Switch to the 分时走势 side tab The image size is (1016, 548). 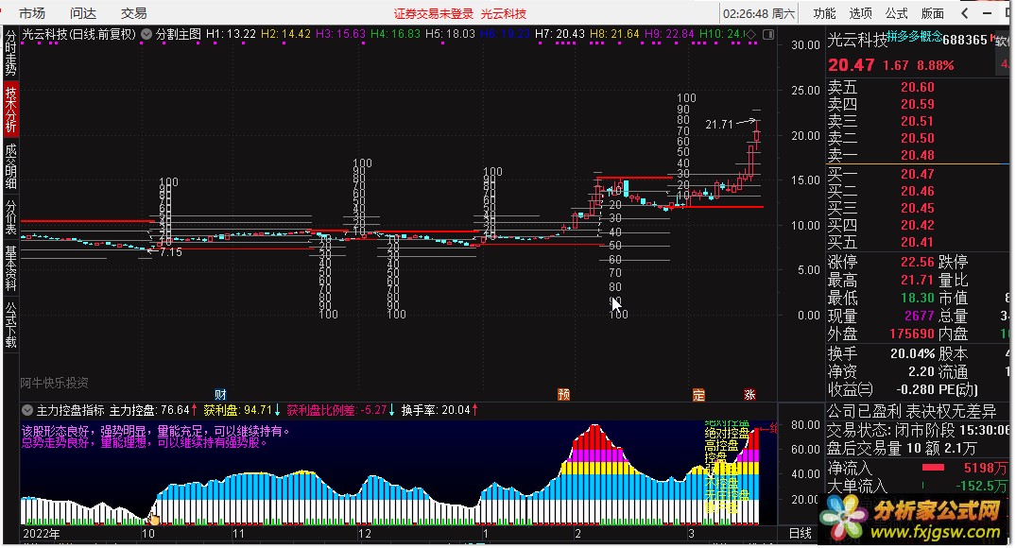tap(11, 53)
